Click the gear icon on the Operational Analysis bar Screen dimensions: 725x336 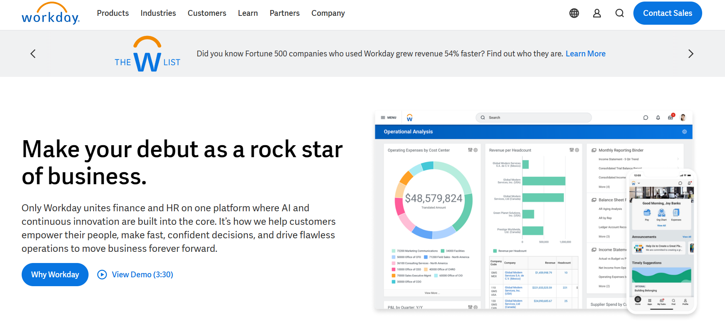tap(684, 132)
